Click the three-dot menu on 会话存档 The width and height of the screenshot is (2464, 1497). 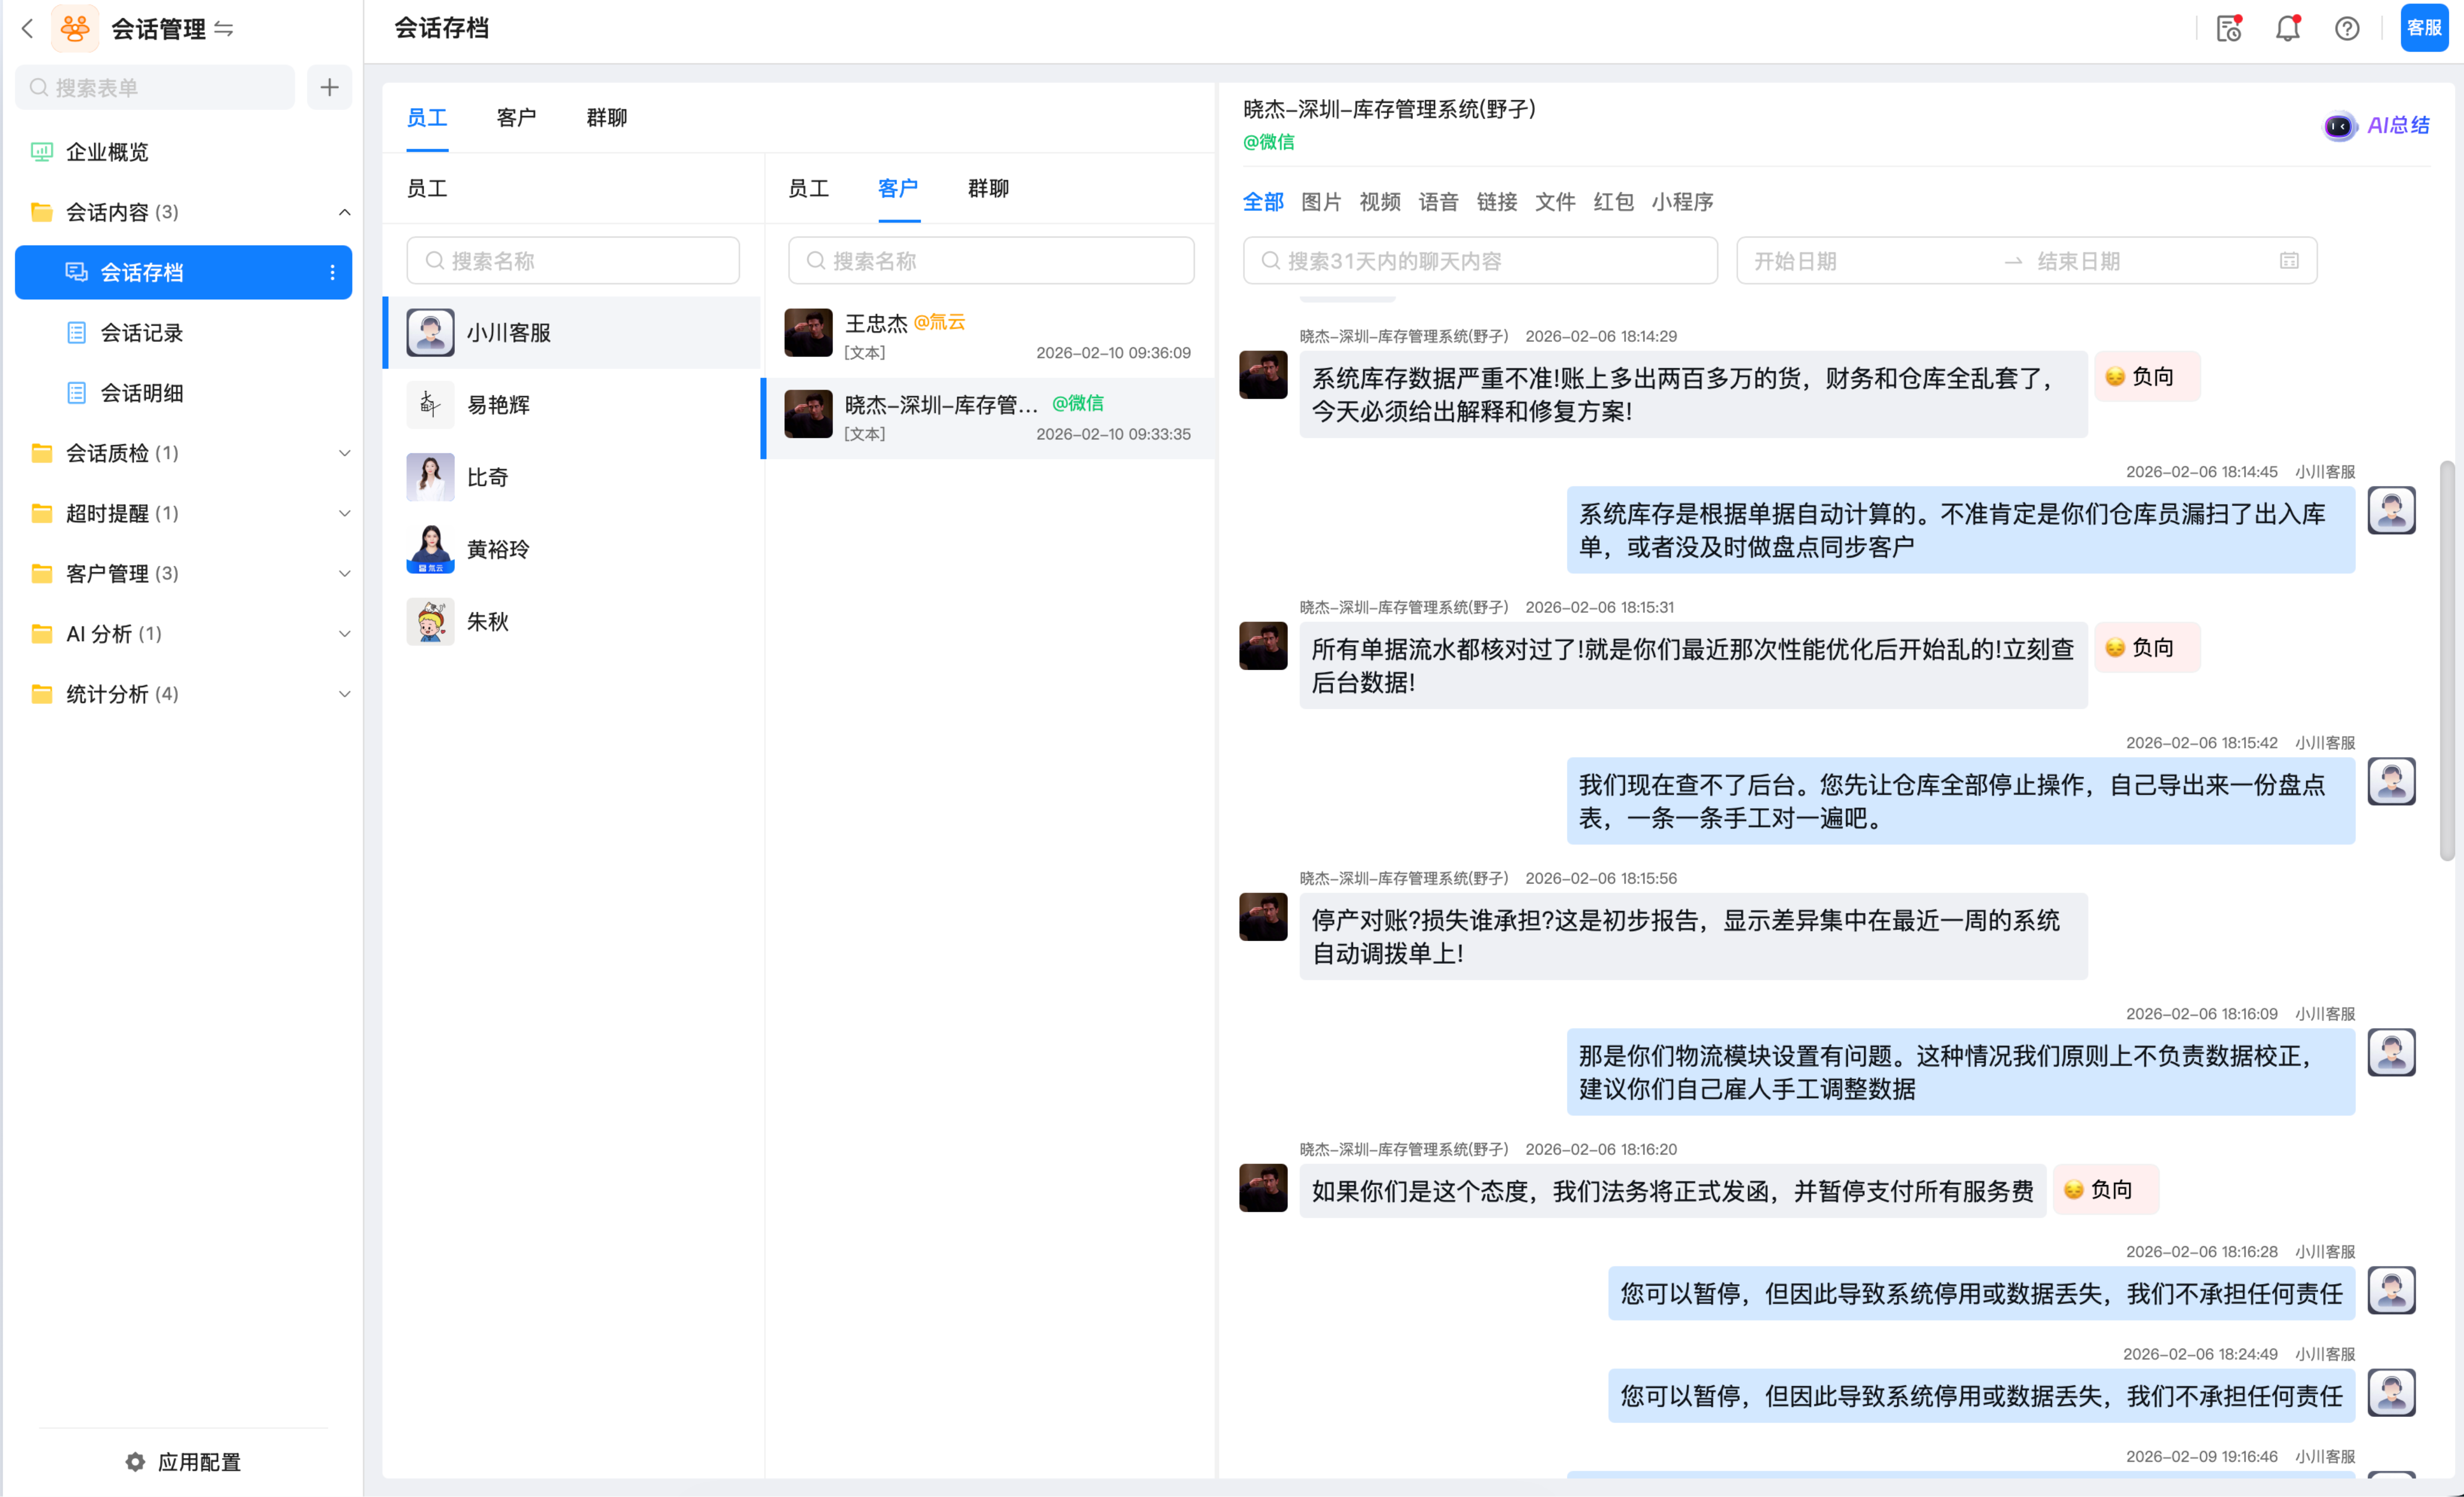[332, 272]
